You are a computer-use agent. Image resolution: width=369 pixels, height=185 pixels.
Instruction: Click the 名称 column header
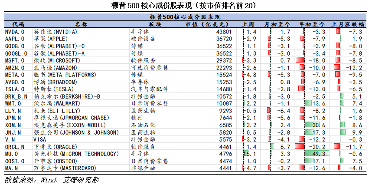(81, 24)
